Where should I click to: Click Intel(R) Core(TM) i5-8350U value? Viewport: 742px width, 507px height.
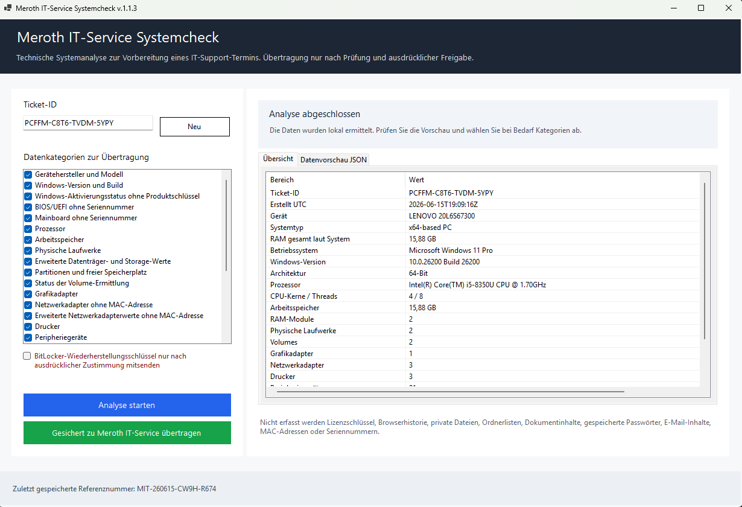pos(478,285)
